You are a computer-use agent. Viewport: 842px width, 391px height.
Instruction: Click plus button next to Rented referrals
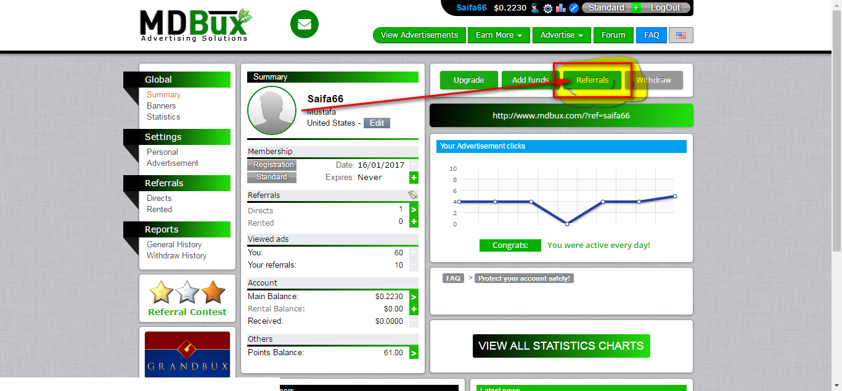[414, 222]
